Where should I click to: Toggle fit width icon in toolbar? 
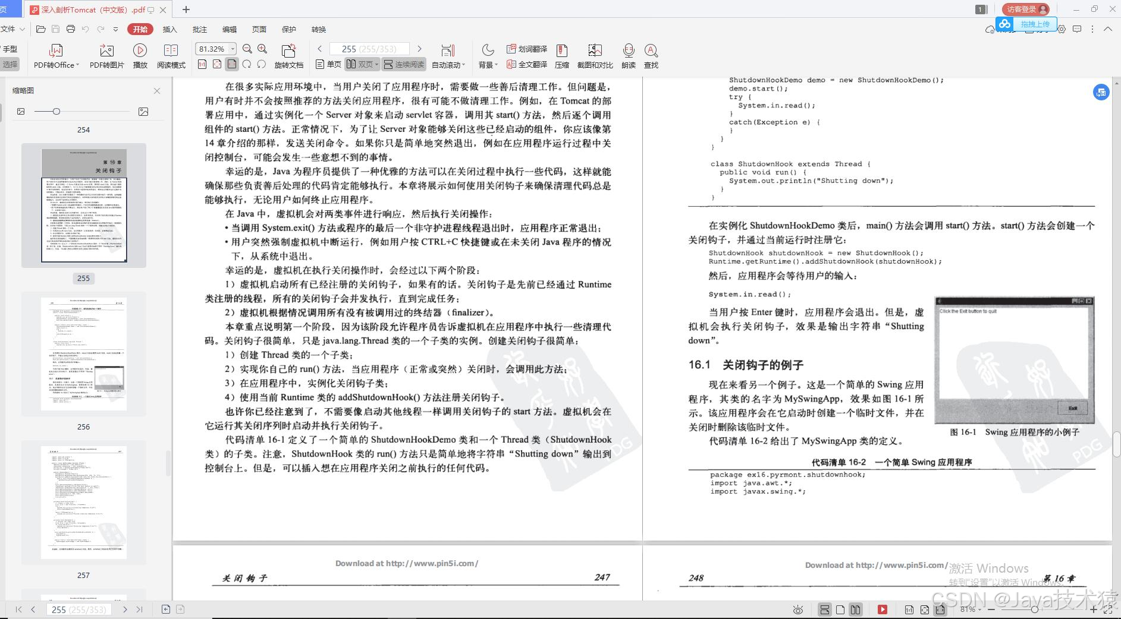pos(232,64)
